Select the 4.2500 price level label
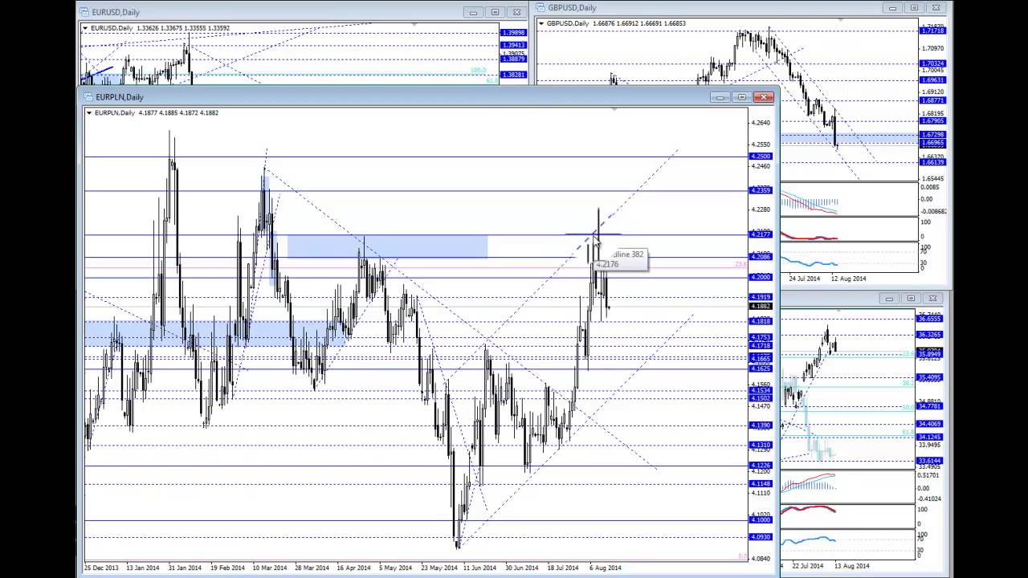Screen dimensions: 1028x578 point(760,157)
